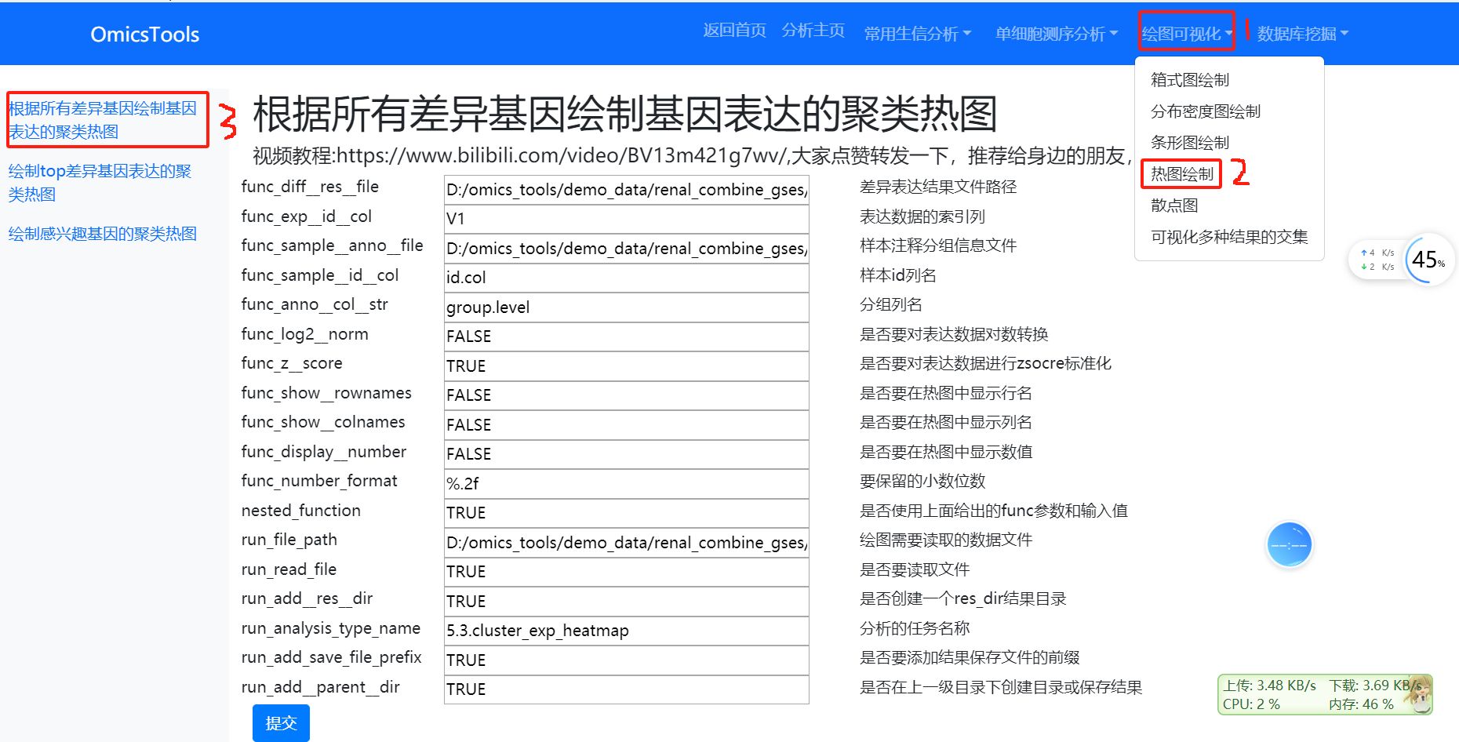Click the bilibili video tutorial text
1459x742 pixels.
pos(690,155)
